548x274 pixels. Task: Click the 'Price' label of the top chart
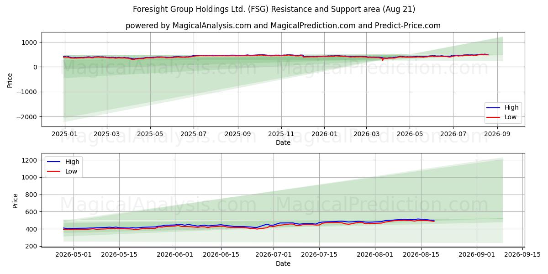(x=10, y=80)
